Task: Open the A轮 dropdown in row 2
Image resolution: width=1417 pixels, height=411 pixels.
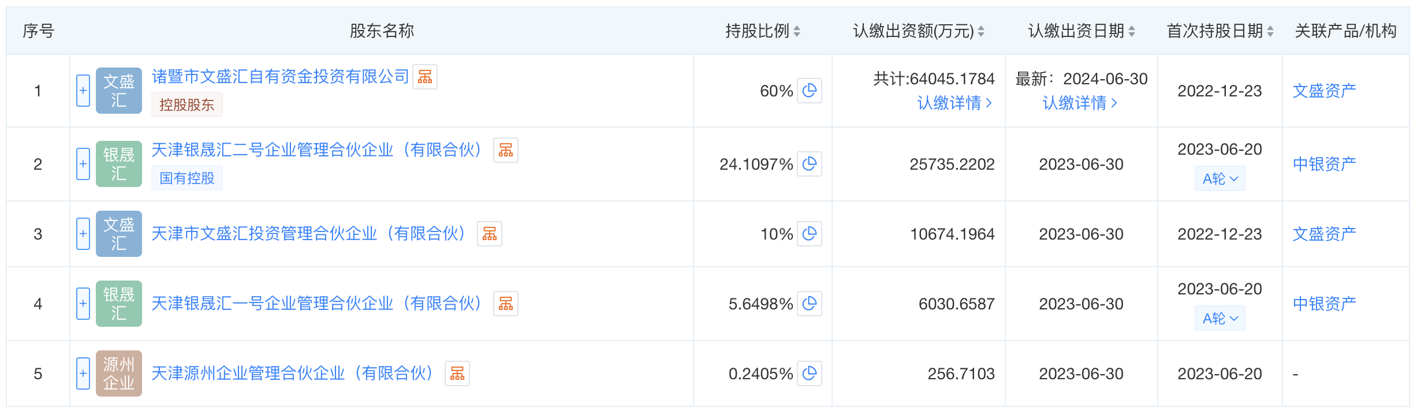Action: point(1220,179)
